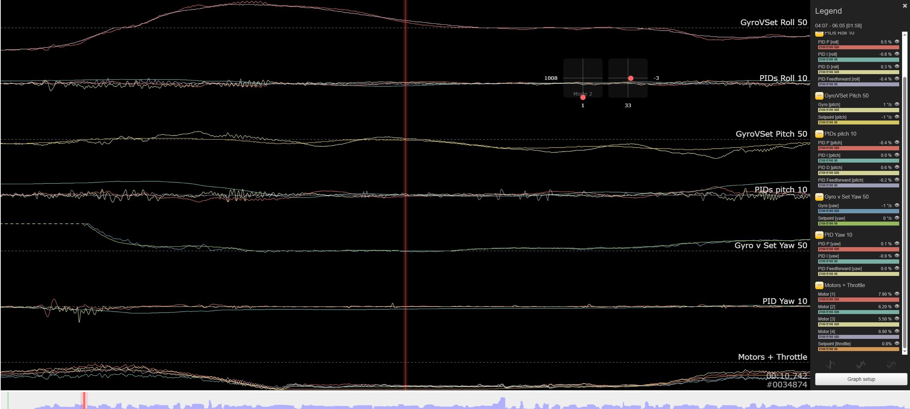This screenshot has width=910, height=409.
Task: Collapse the PID Yaw 10 group
Action: pos(819,235)
